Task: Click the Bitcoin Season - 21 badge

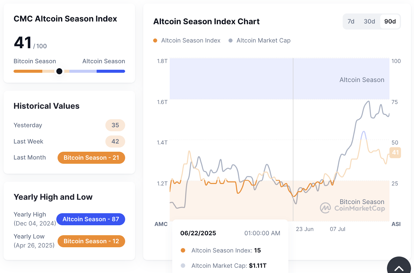Action: point(91,158)
